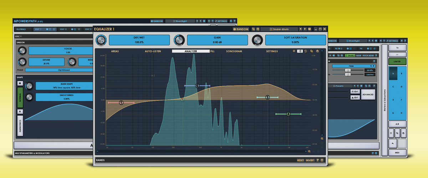Select EQ band 6 node
Viewport: 428px width, 178px height.
(197, 86)
